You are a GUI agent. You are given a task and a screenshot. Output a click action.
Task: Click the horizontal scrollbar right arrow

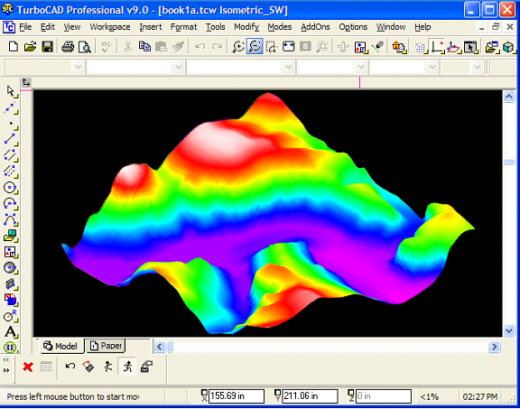[x=494, y=347]
